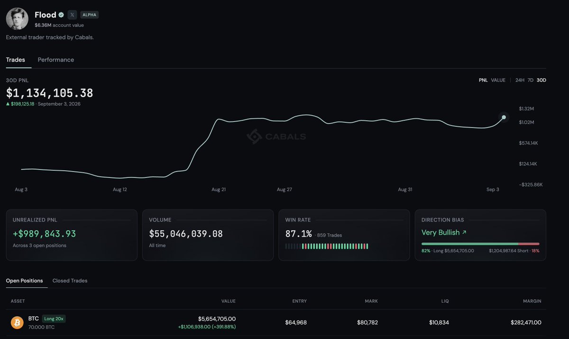Screen dimensions: 569x339
Task: Open the Closed Trades tab
Action: 70,281
